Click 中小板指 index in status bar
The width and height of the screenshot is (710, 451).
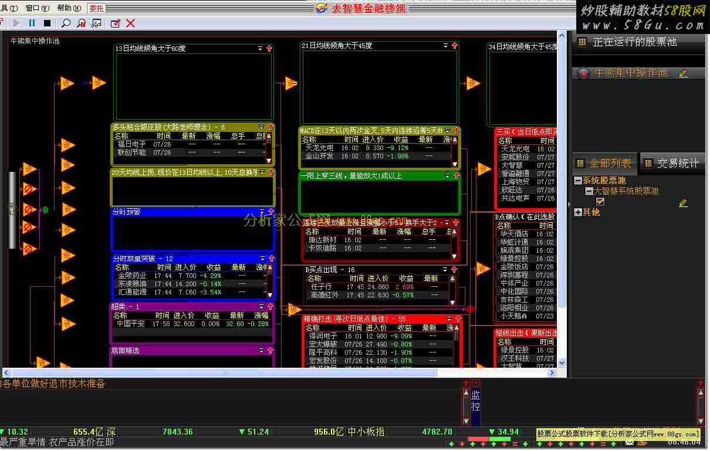coord(366,432)
